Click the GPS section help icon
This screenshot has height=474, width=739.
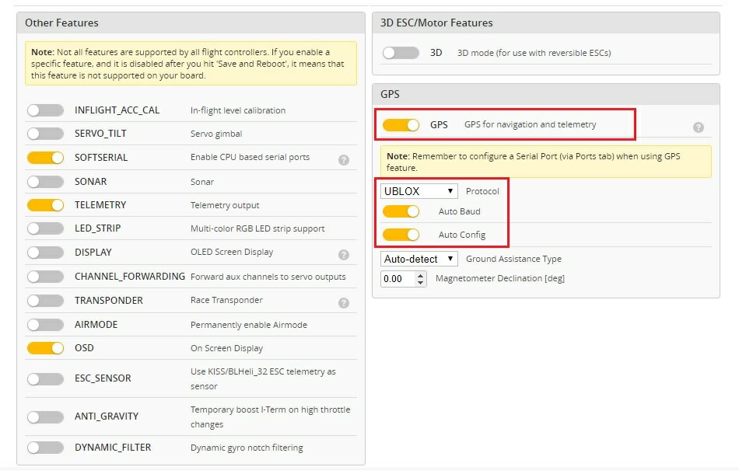tap(698, 127)
